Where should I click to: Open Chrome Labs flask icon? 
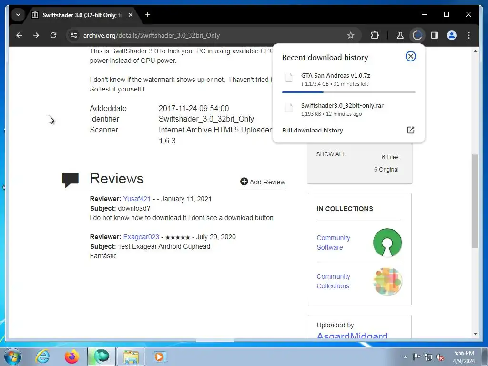[400, 35]
